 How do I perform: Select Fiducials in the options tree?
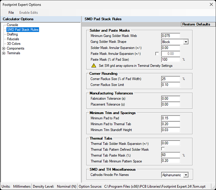click(x=13, y=39)
